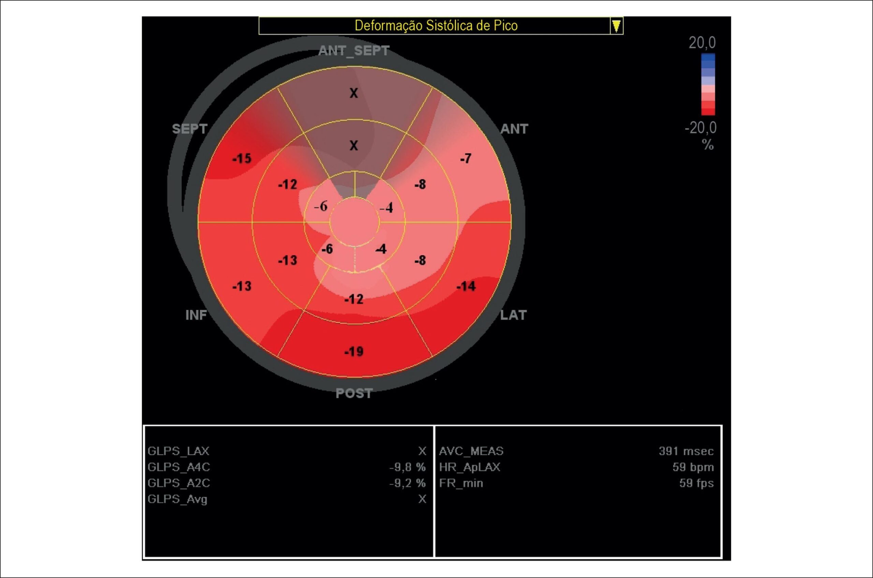Click the AVC_MEAS value 391 msec
Image resolution: width=873 pixels, height=578 pixels.
pyautogui.click(x=686, y=451)
